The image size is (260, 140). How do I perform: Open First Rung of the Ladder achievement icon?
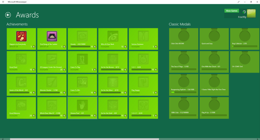(x=52, y=36)
